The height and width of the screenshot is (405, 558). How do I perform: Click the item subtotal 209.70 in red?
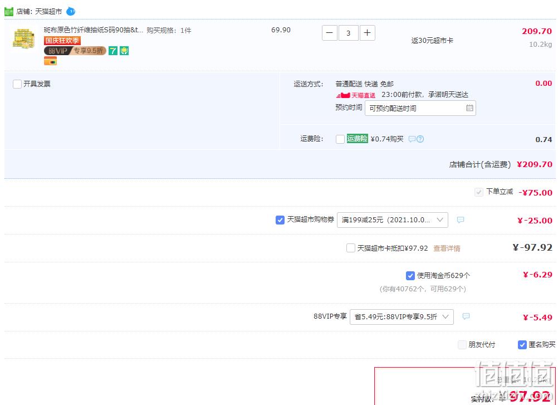pos(537,31)
